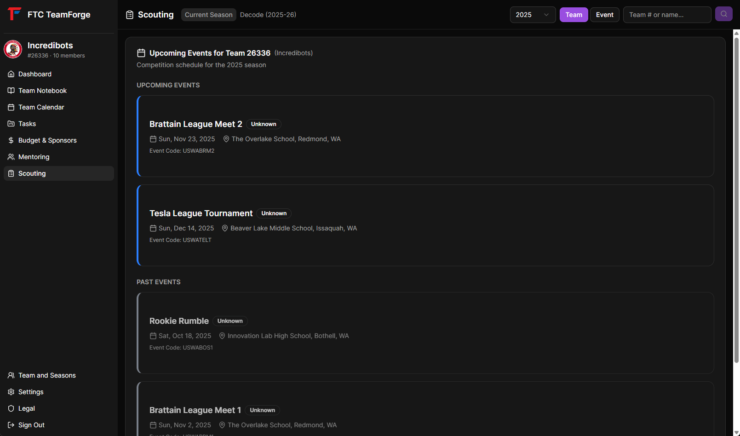Click the purple search icon button

pyautogui.click(x=723, y=14)
